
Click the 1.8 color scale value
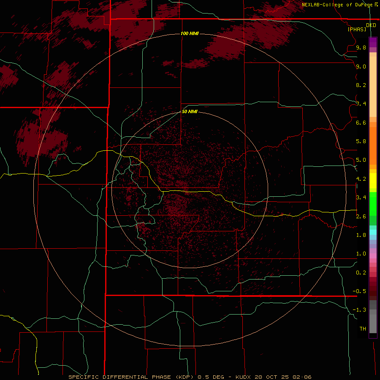click(361, 235)
